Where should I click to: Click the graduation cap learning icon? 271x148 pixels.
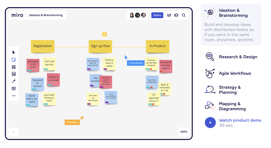click(176, 15)
